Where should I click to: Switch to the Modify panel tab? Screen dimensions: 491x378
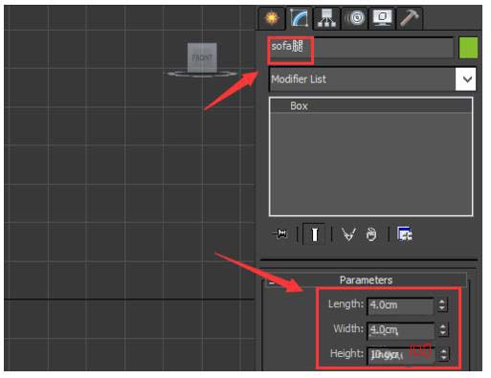click(x=299, y=18)
